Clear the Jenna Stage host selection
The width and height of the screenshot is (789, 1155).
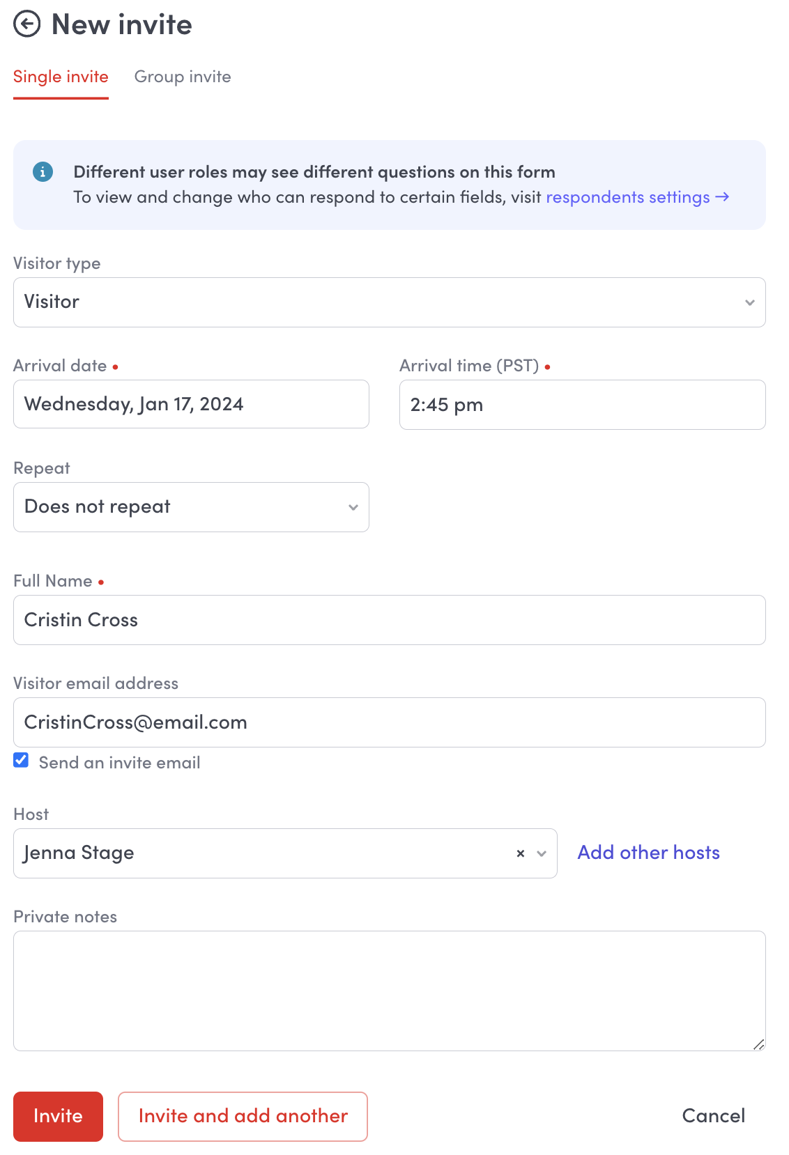coord(520,853)
